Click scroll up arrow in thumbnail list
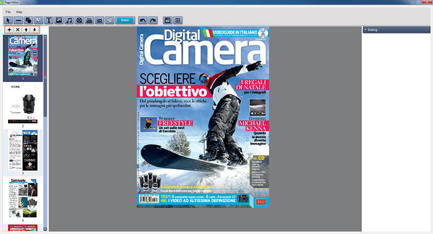This screenshot has width=433, height=234. [x=45, y=36]
